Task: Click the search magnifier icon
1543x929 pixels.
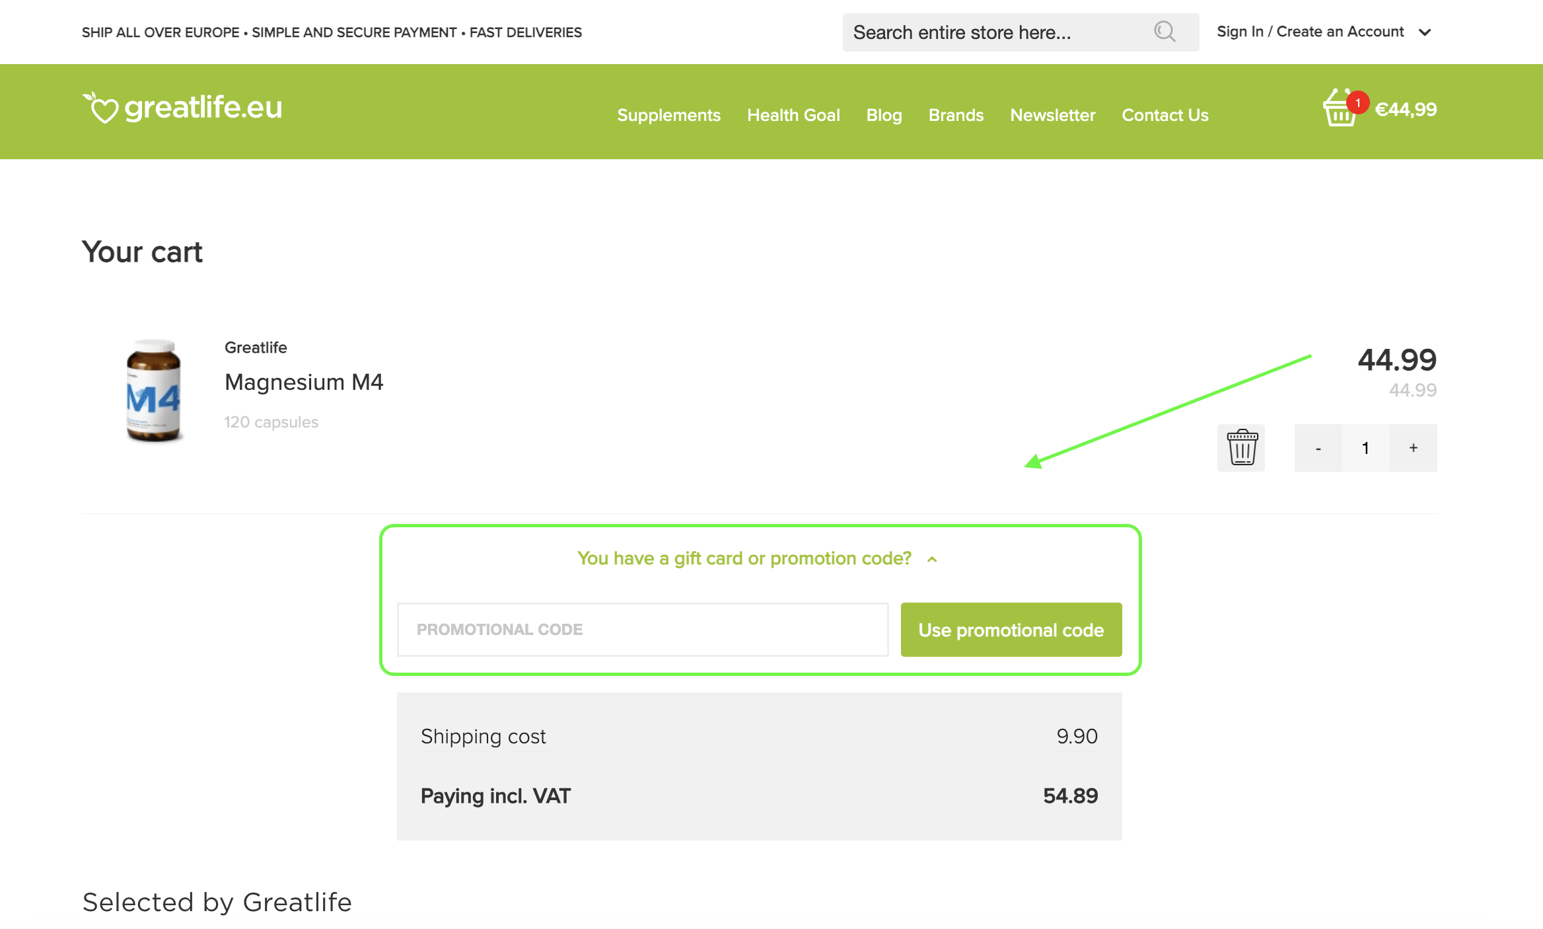Action: (1165, 32)
